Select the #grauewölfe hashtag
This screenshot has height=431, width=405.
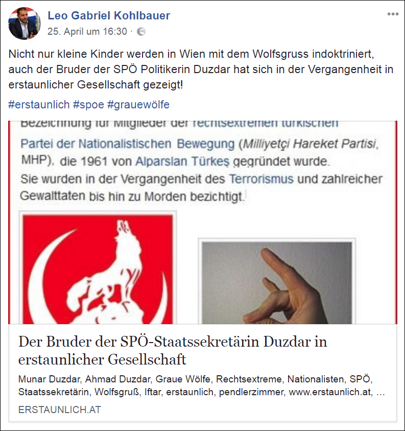click(138, 105)
